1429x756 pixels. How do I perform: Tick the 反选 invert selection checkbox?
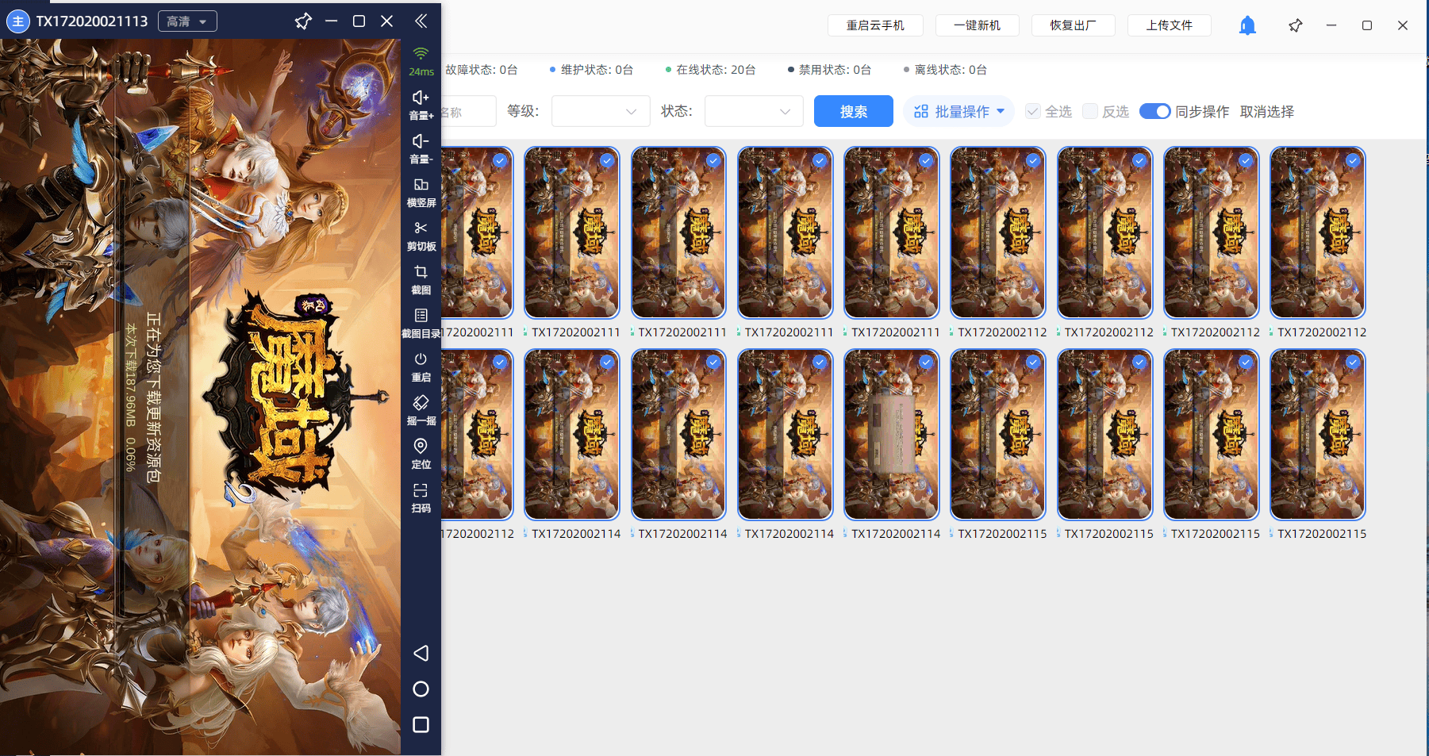click(1090, 112)
